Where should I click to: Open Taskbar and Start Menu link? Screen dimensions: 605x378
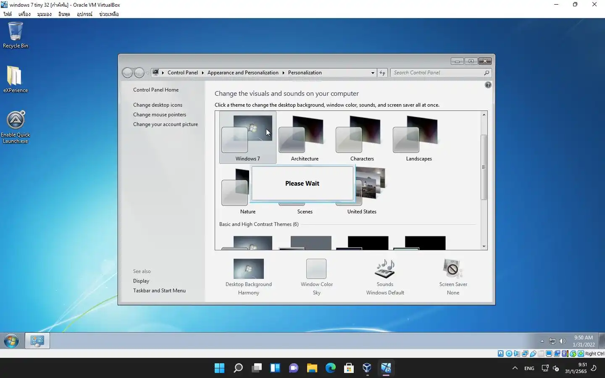tap(159, 291)
